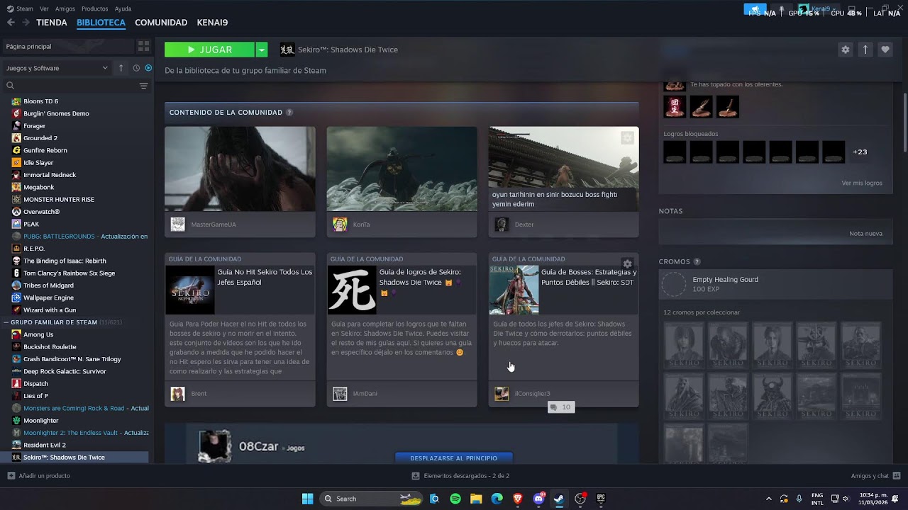Show recent activity clock icon
The height and width of the screenshot is (510, 908).
[136, 68]
